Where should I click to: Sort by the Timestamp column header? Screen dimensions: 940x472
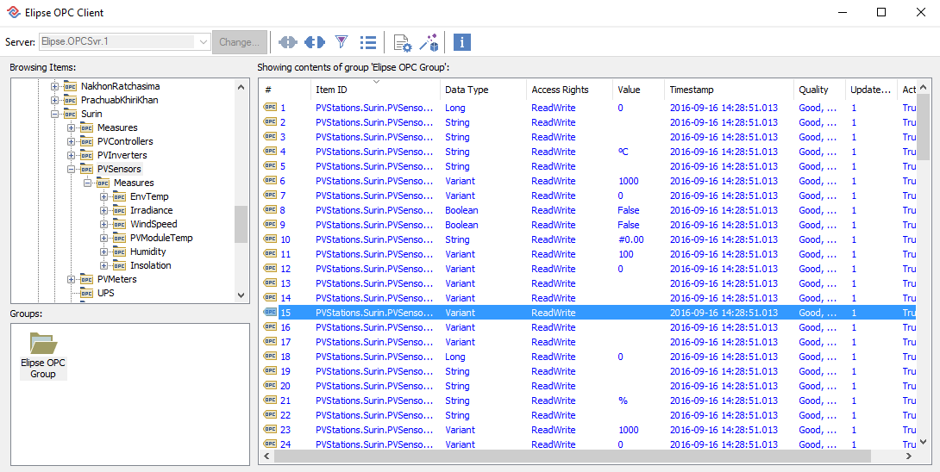[729, 90]
